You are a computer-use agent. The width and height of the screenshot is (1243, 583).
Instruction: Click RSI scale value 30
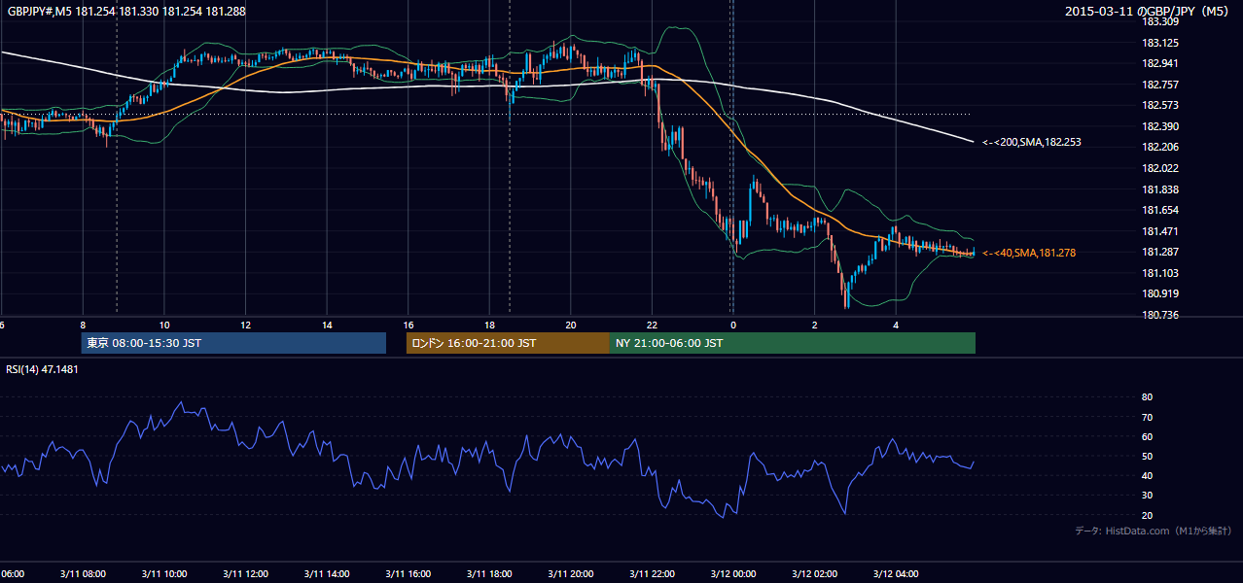(1148, 496)
